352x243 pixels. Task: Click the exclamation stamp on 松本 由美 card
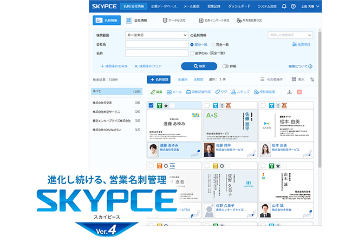coord(278,106)
